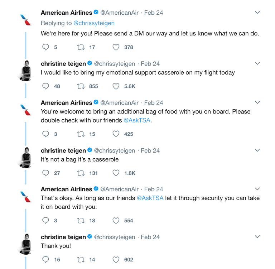
Task: Open chevron menu on "Thank you!" tweet
Action: [x=257, y=237]
